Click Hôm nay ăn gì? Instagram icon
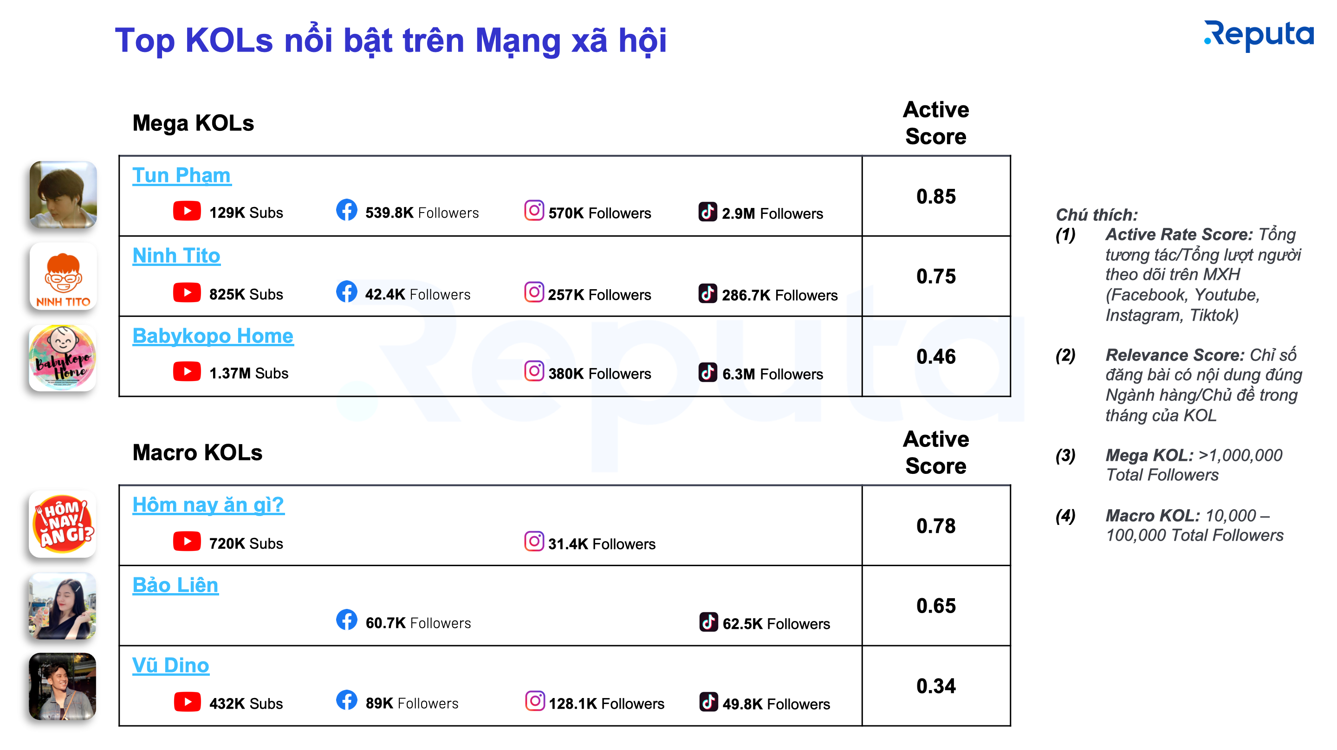 click(x=533, y=541)
